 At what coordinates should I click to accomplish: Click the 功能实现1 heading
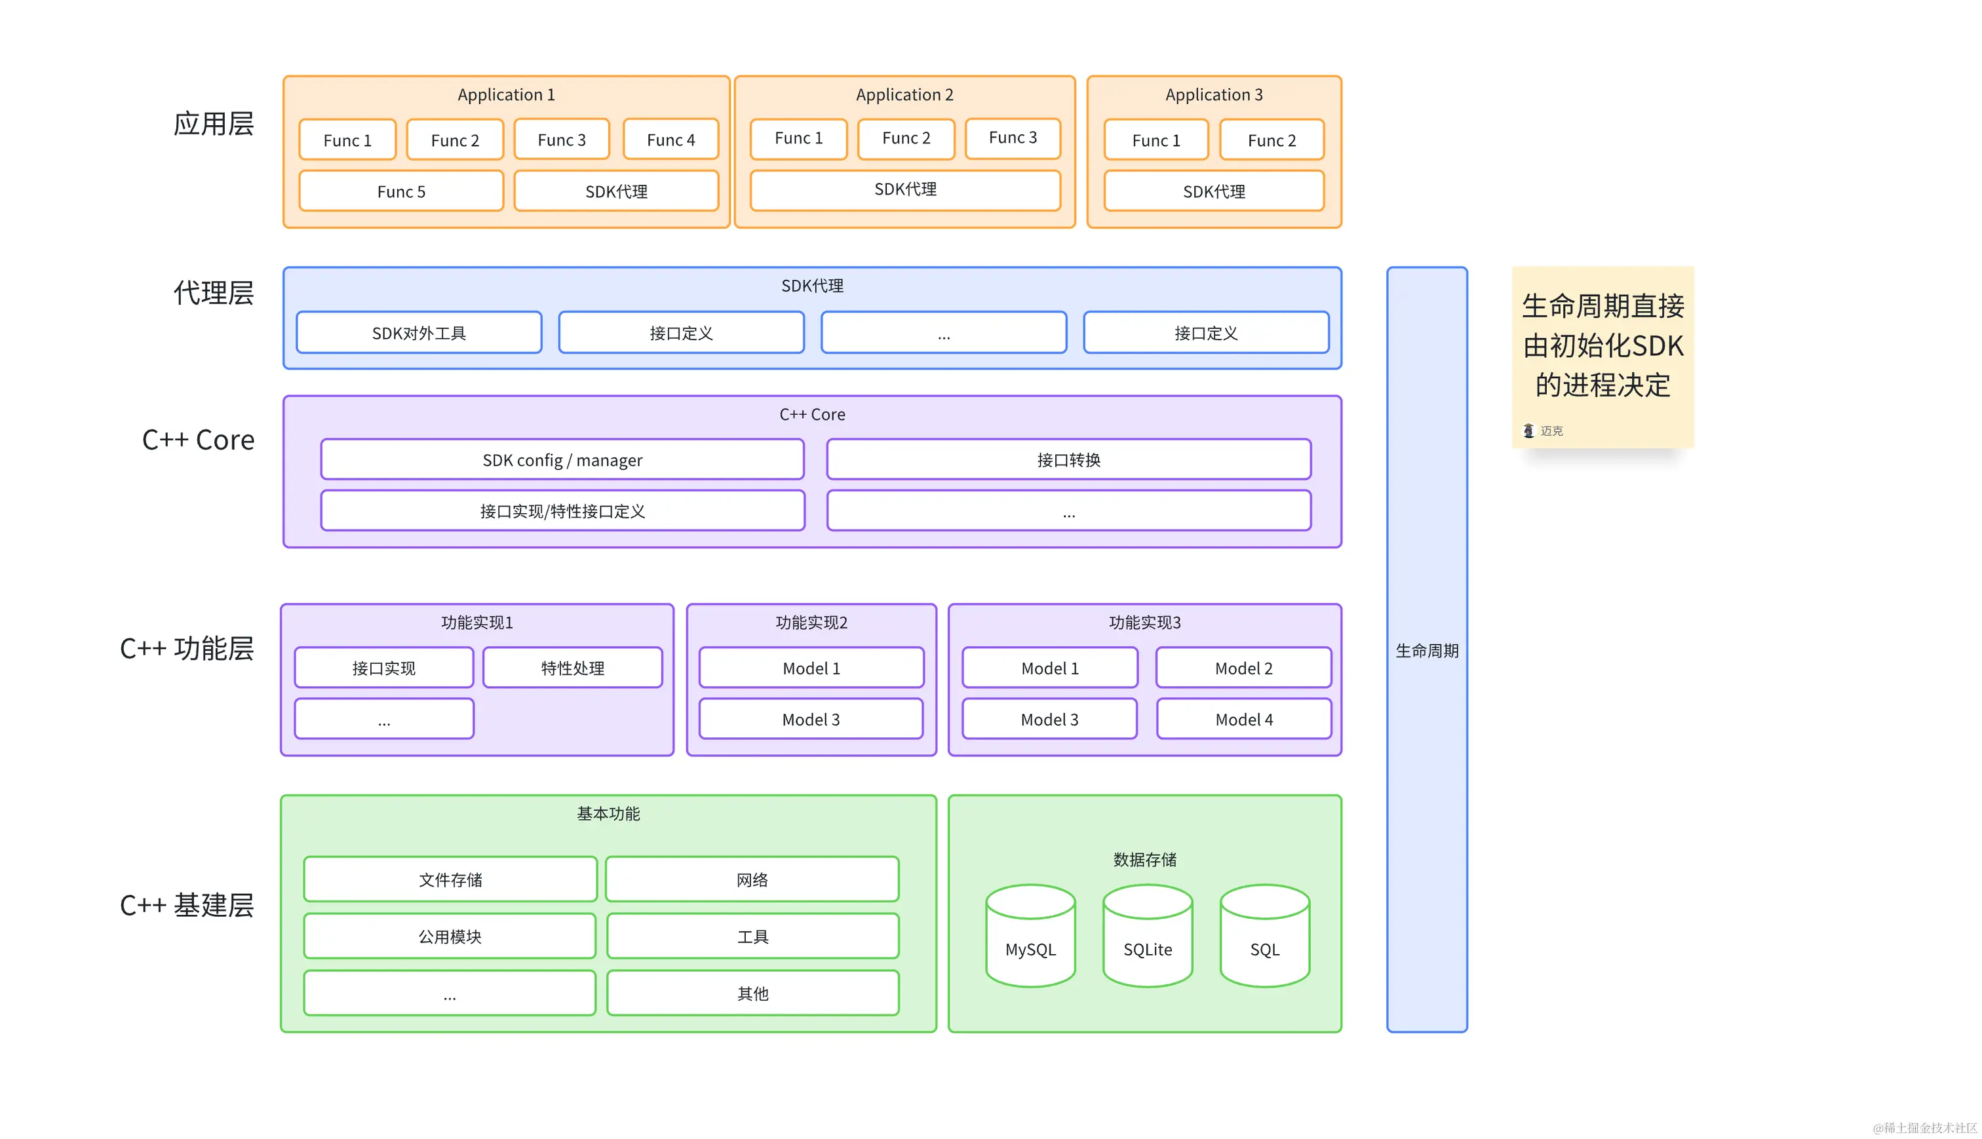[477, 623]
